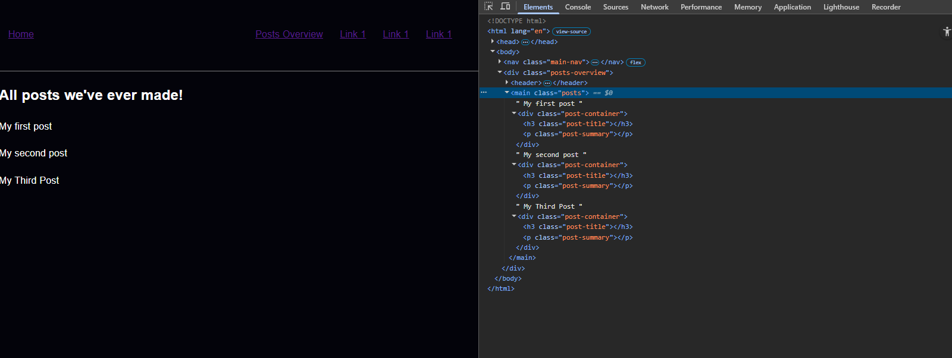This screenshot has height=358, width=952.
Task: Open the Performance tab
Action: [701, 7]
